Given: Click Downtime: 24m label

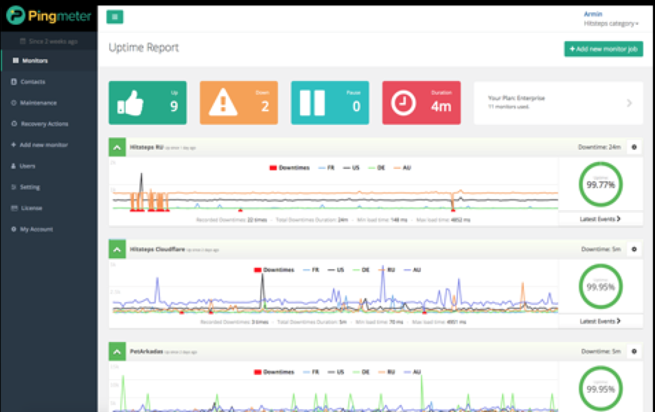Looking at the screenshot, I should pos(599,147).
